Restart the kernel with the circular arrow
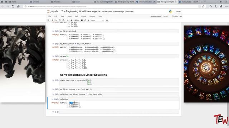Image resolution: width=229 pixels, height=128 pixels. [85, 20]
